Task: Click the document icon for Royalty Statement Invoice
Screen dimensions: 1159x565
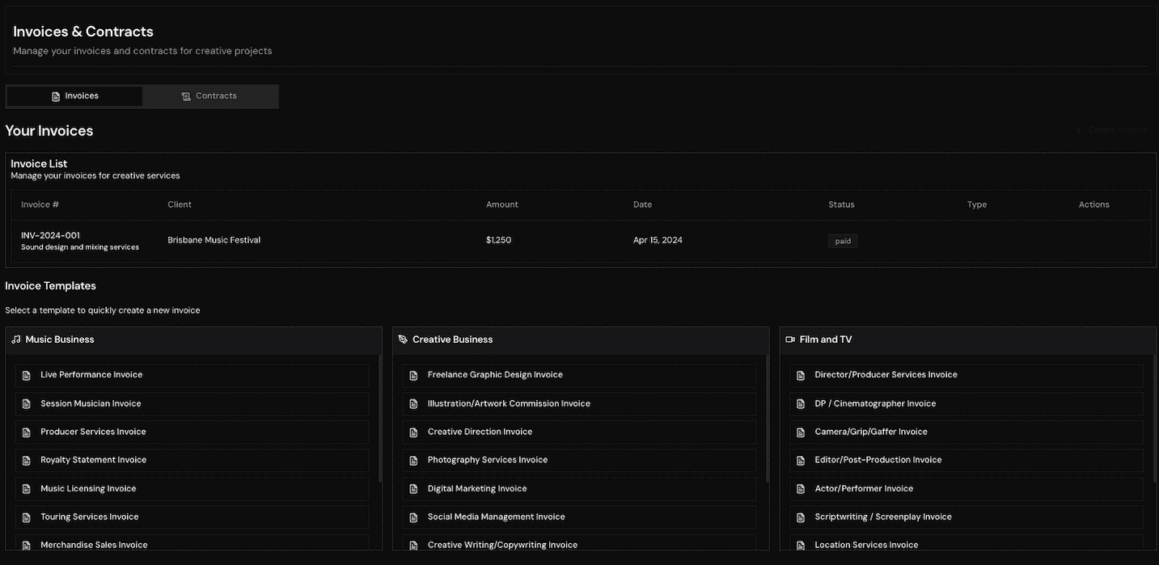Action: click(27, 461)
